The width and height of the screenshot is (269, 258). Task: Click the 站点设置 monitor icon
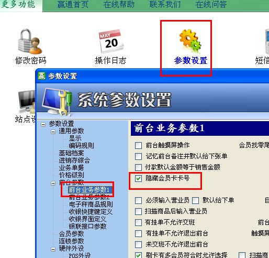(27, 102)
